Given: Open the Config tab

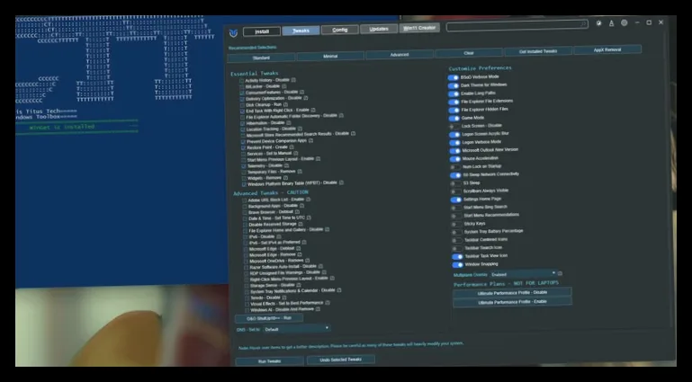Looking at the screenshot, I should tap(340, 30).
